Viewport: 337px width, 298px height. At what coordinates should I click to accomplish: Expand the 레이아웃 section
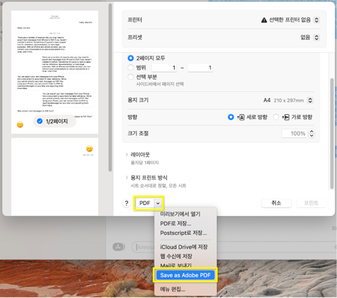(127, 154)
